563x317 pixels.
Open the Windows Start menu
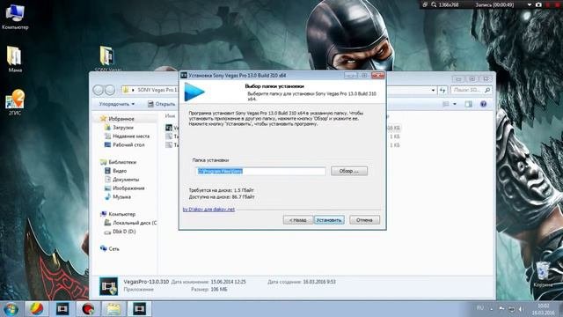pyautogui.click(x=11, y=309)
